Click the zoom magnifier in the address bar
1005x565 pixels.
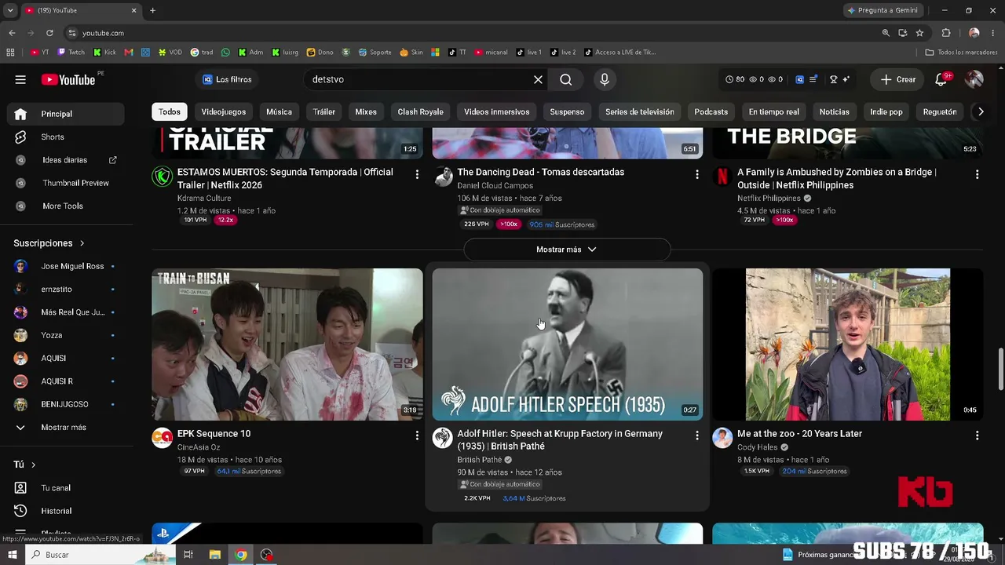tap(886, 33)
